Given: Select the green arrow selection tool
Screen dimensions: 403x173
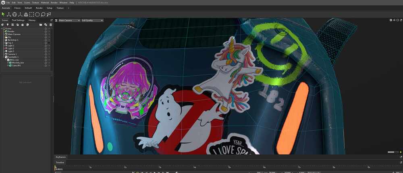Looking at the screenshot, I should [3, 14].
